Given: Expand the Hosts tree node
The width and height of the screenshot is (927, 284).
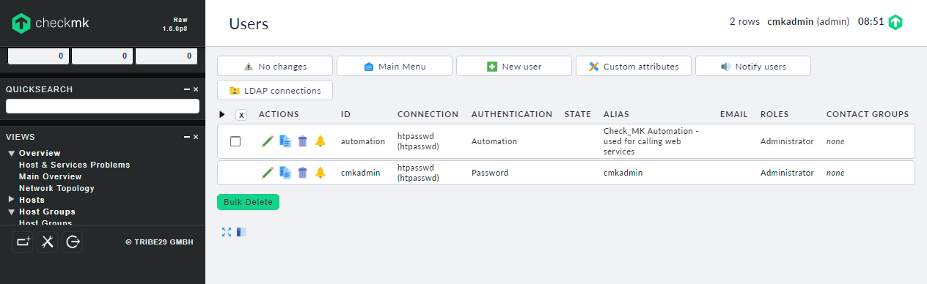Looking at the screenshot, I should pyautogui.click(x=12, y=200).
